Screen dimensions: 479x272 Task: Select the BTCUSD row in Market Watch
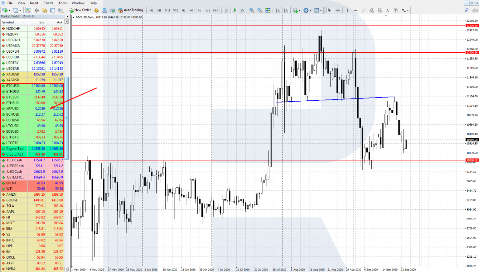tap(32, 86)
